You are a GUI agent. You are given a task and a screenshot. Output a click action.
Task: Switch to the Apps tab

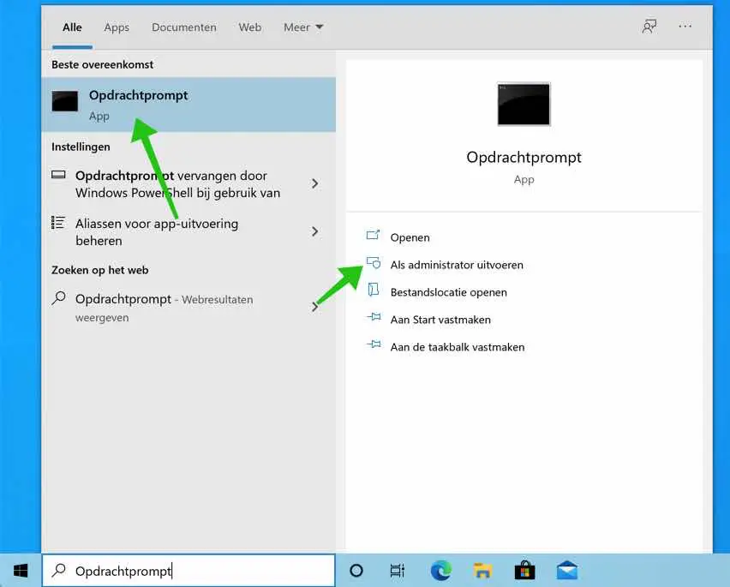pos(117,27)
